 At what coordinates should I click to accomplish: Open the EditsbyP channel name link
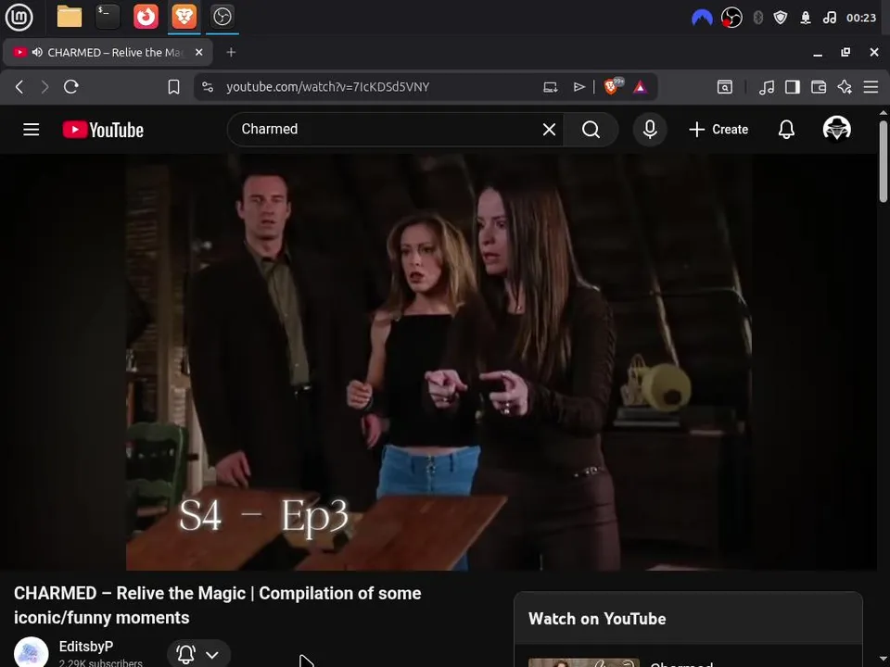[86, 647]
